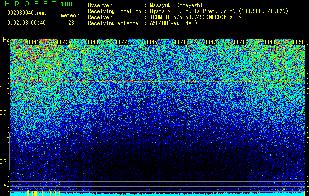309x196 pixels.
Task: Click the 0048 time marker label
Action: (240, 42)
